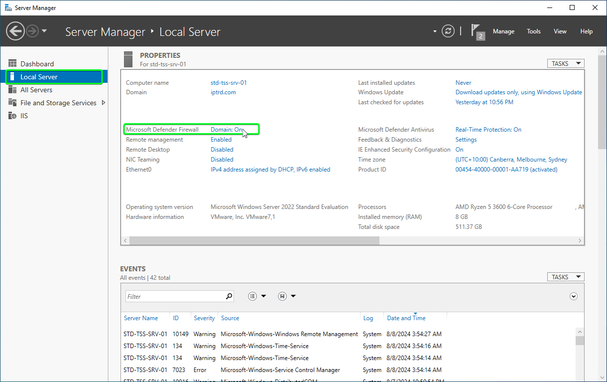The height and width of the screenshot is (382, 607).
Task: Sort events by Log column
Action: click(368, 318)
